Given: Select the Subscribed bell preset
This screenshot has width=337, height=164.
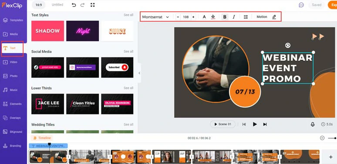Looking at the screenshot, I should (x=118, y=67).
